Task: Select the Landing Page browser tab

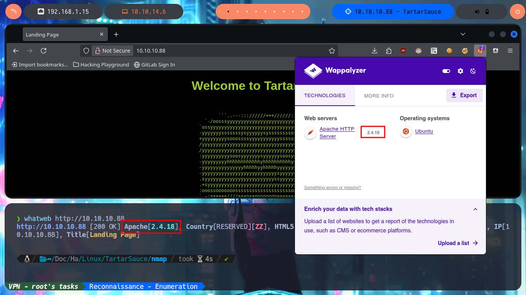Action: point(64,35)
